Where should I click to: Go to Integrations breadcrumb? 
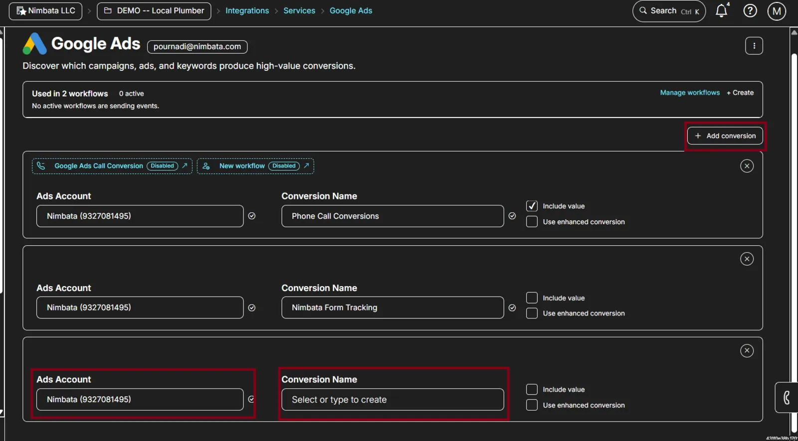click(247, 10)
